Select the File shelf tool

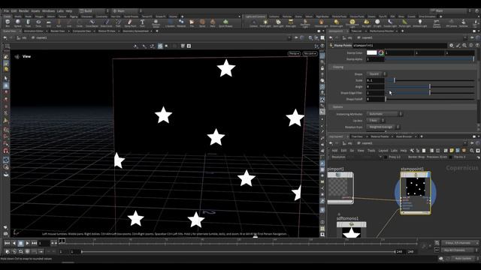192,23
